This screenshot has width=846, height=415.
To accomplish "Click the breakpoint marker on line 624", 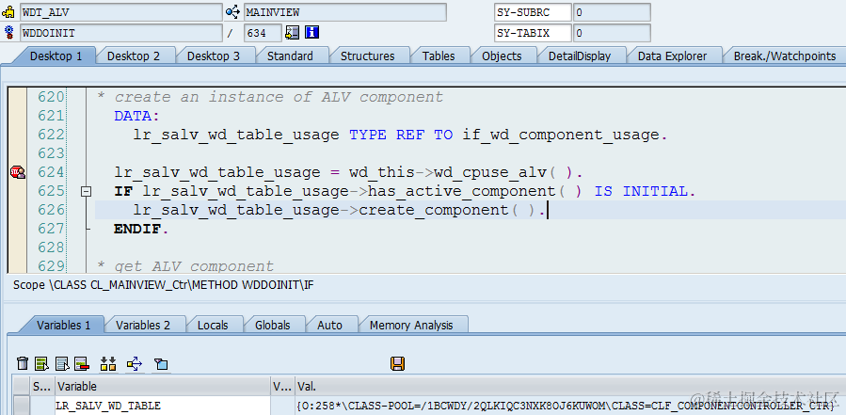I will click(x=18, y=172).
